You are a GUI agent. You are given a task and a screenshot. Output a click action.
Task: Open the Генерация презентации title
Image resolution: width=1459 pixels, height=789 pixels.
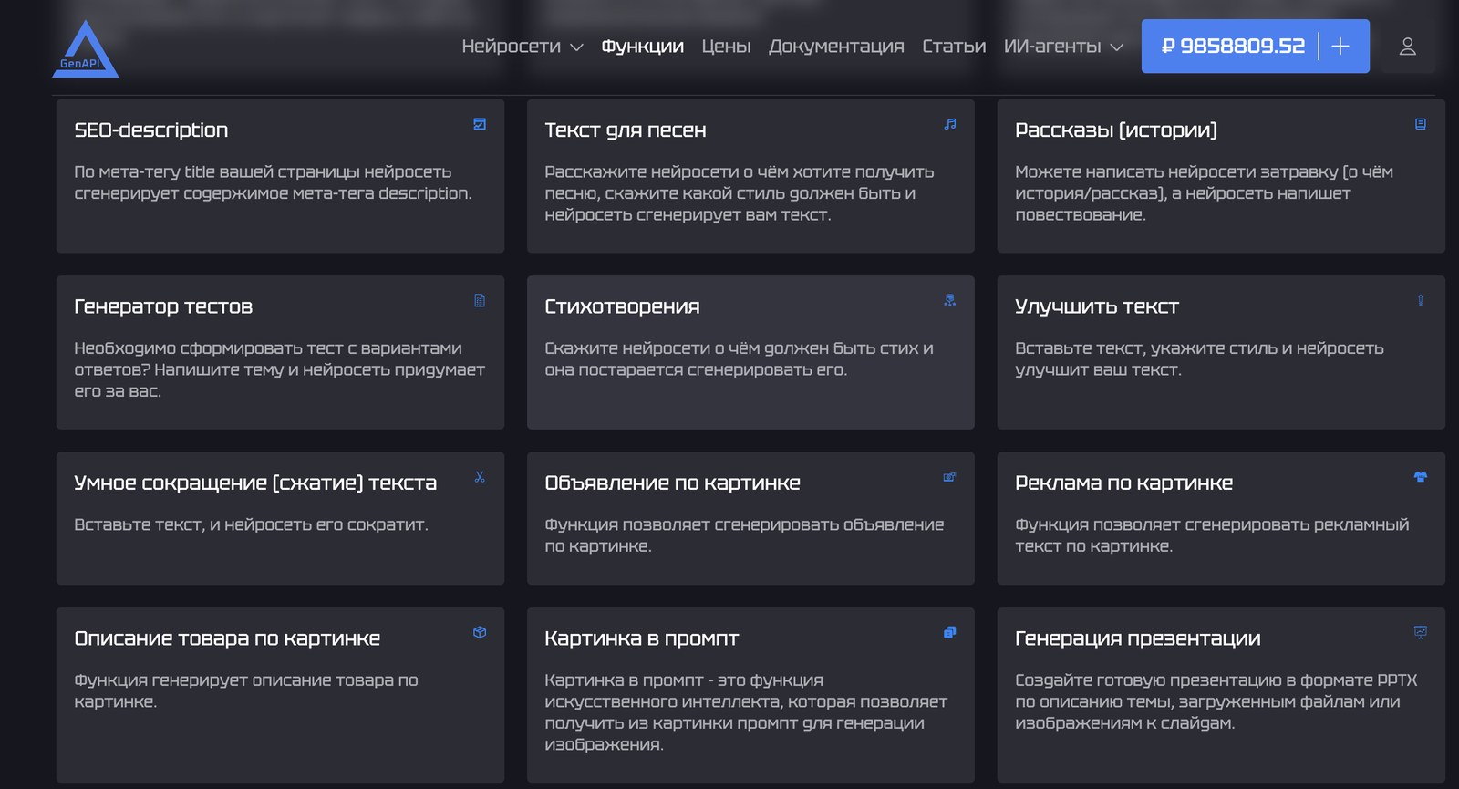point(1138,638)
